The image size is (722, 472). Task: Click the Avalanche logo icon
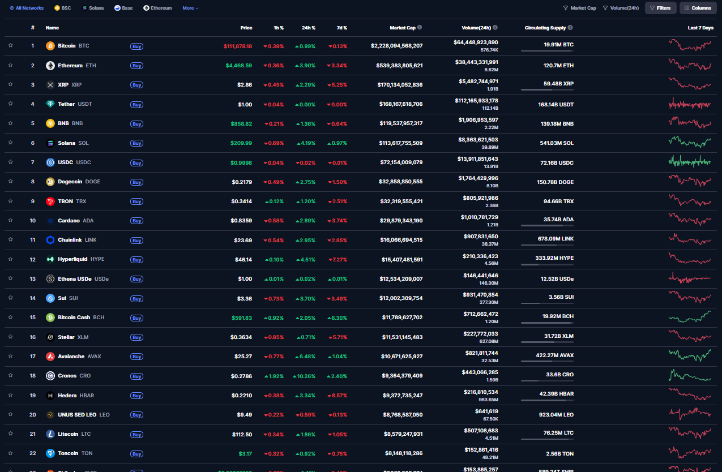tap(50, 357)
